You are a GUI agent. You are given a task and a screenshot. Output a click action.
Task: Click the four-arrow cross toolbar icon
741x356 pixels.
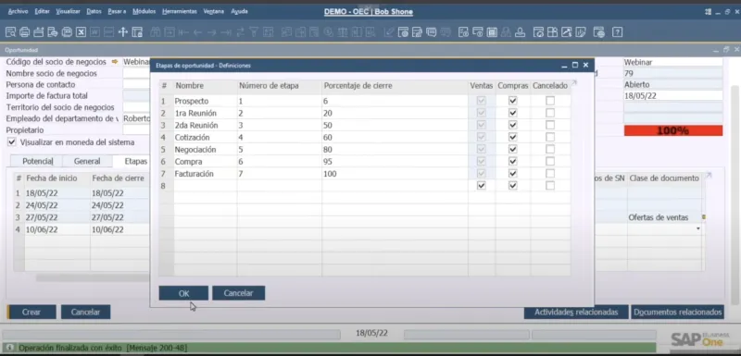(123, 32)
